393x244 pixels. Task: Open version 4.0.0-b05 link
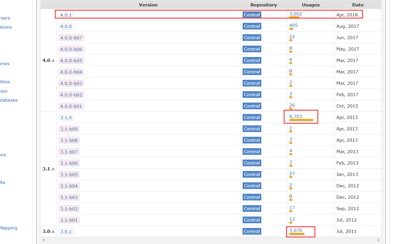pyautogui.click(x=71, y=60)
